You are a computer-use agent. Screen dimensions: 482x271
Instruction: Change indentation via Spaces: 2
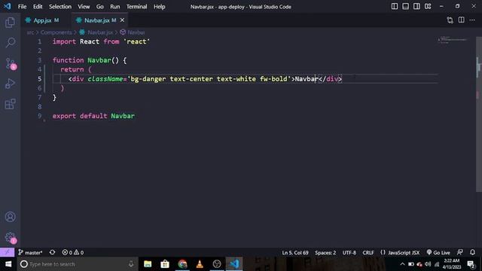(325, 253)
